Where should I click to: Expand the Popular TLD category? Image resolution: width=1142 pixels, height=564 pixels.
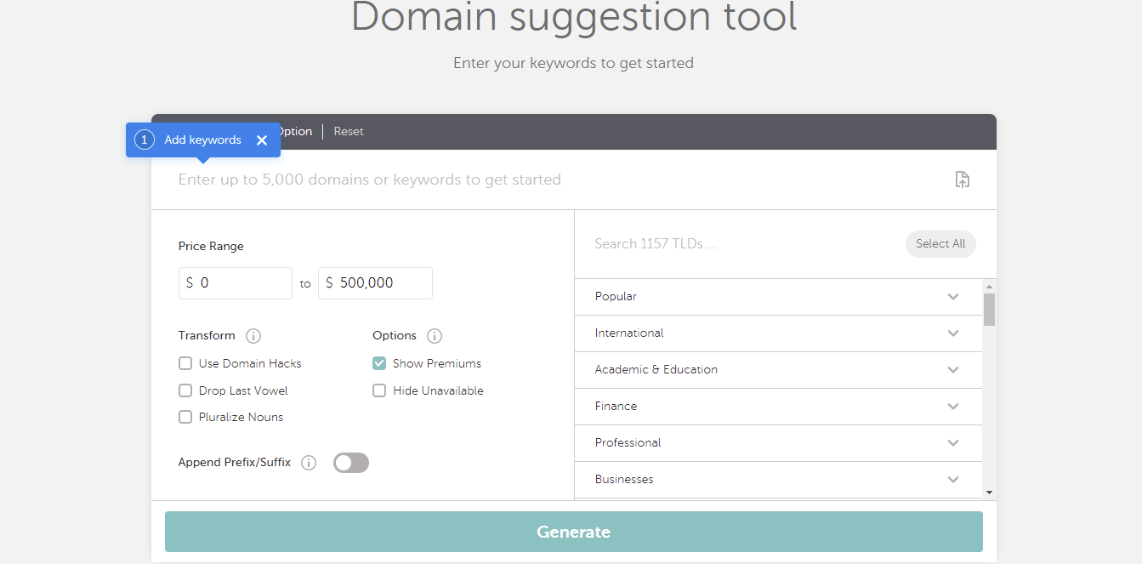952,296
